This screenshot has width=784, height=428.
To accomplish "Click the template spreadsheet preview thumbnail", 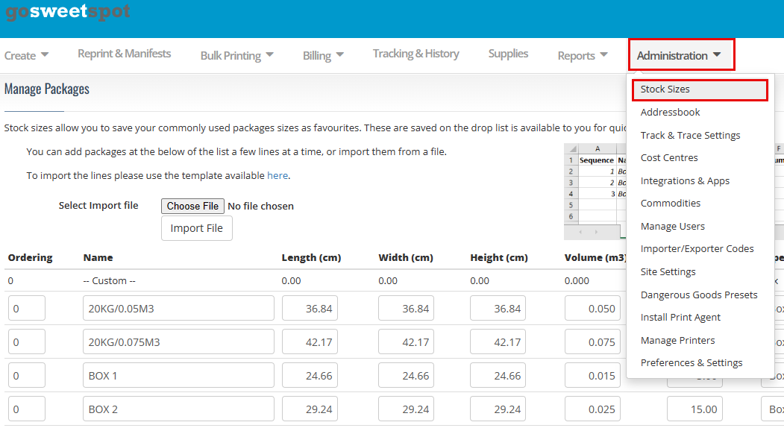I will coord(595,191).
